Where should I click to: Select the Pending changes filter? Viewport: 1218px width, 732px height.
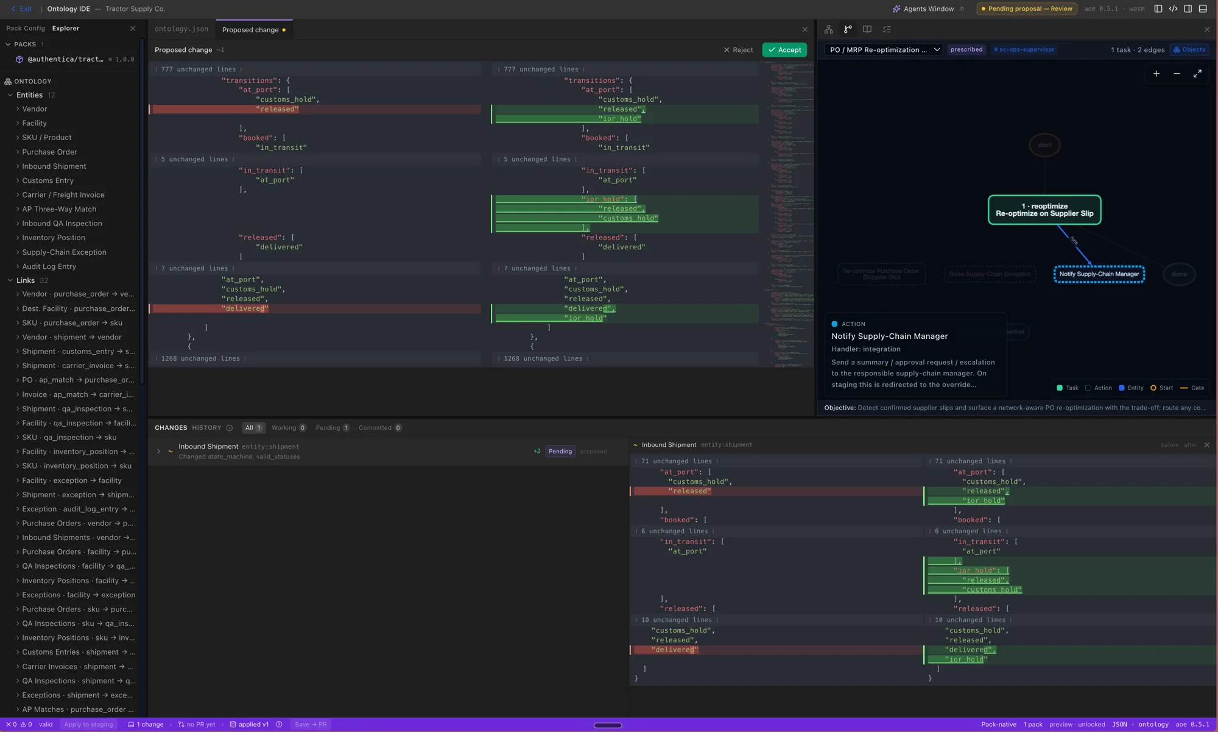(333, 428)
